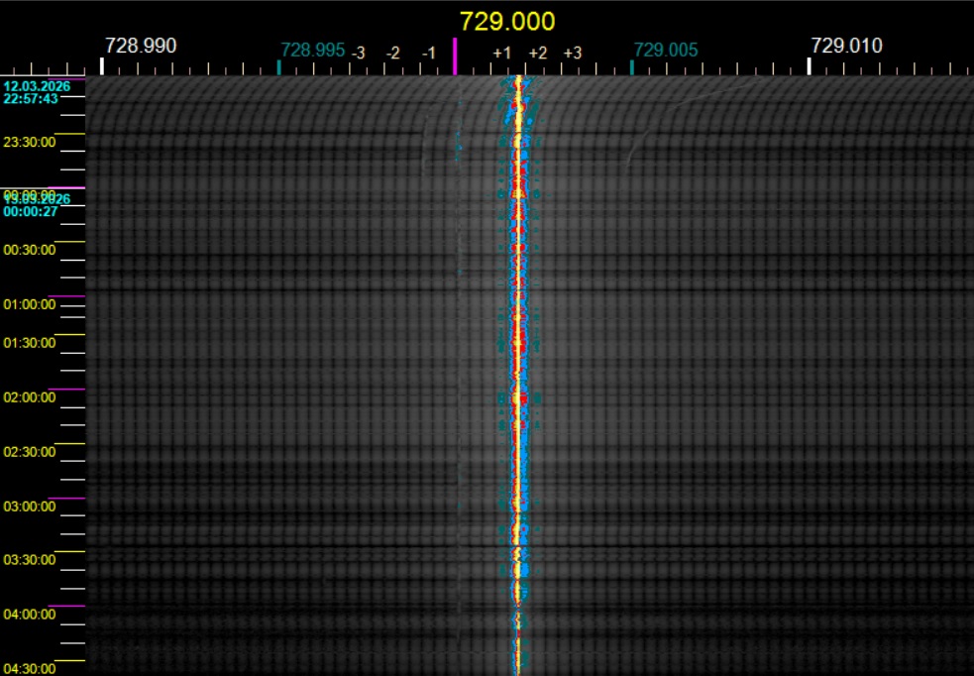Pick the +1 Hz offset tick label

[501, 53]
